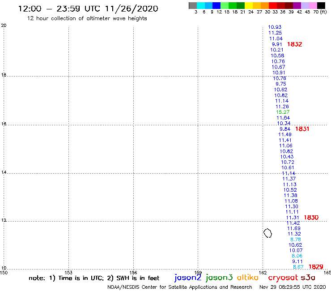Click the wave height value '11.11'
Screen dimensions: 331x291
(292, 212)
